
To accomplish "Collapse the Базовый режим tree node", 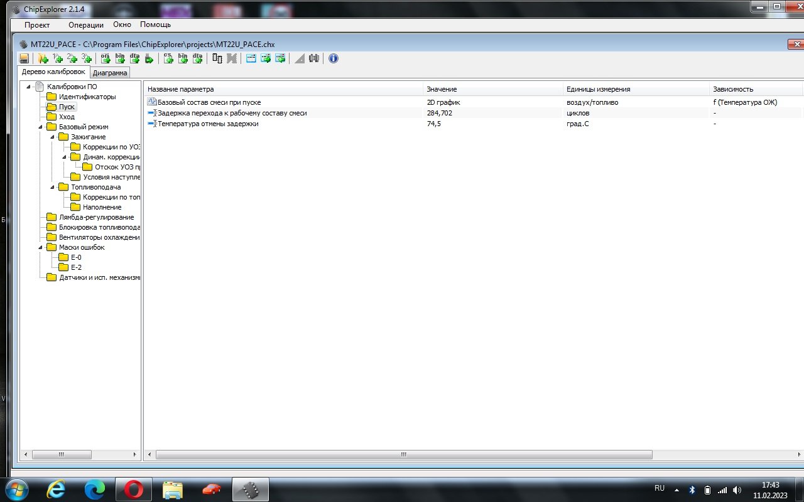I will click(x=41, y=127).
